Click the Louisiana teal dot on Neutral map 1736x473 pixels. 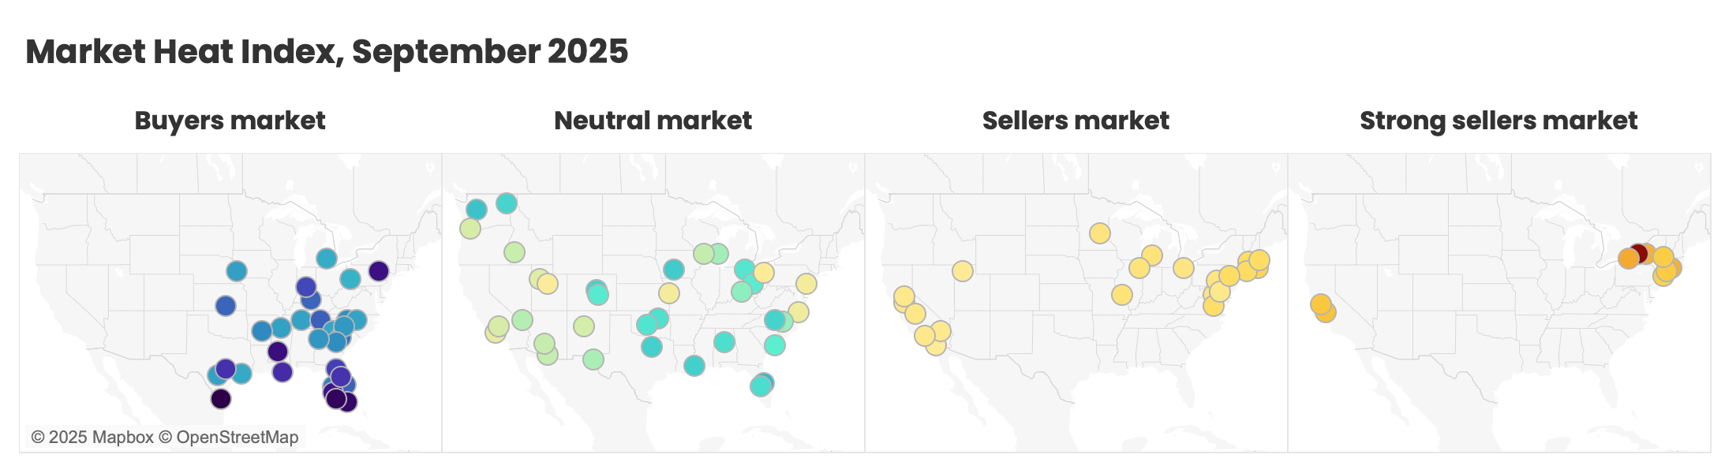click(694, 366)
